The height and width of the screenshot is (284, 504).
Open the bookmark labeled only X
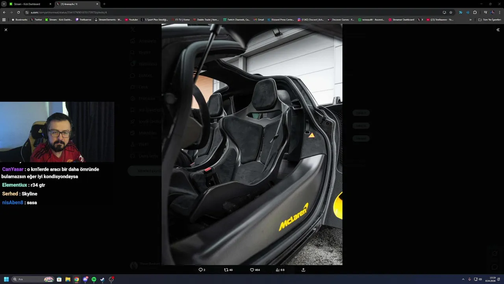point(421,19)
